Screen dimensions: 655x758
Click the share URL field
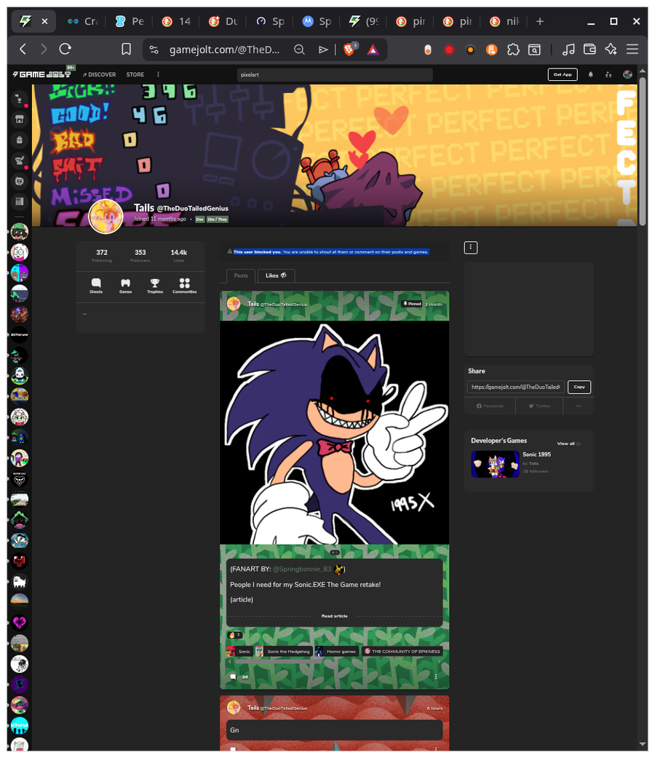coord(515,387)
